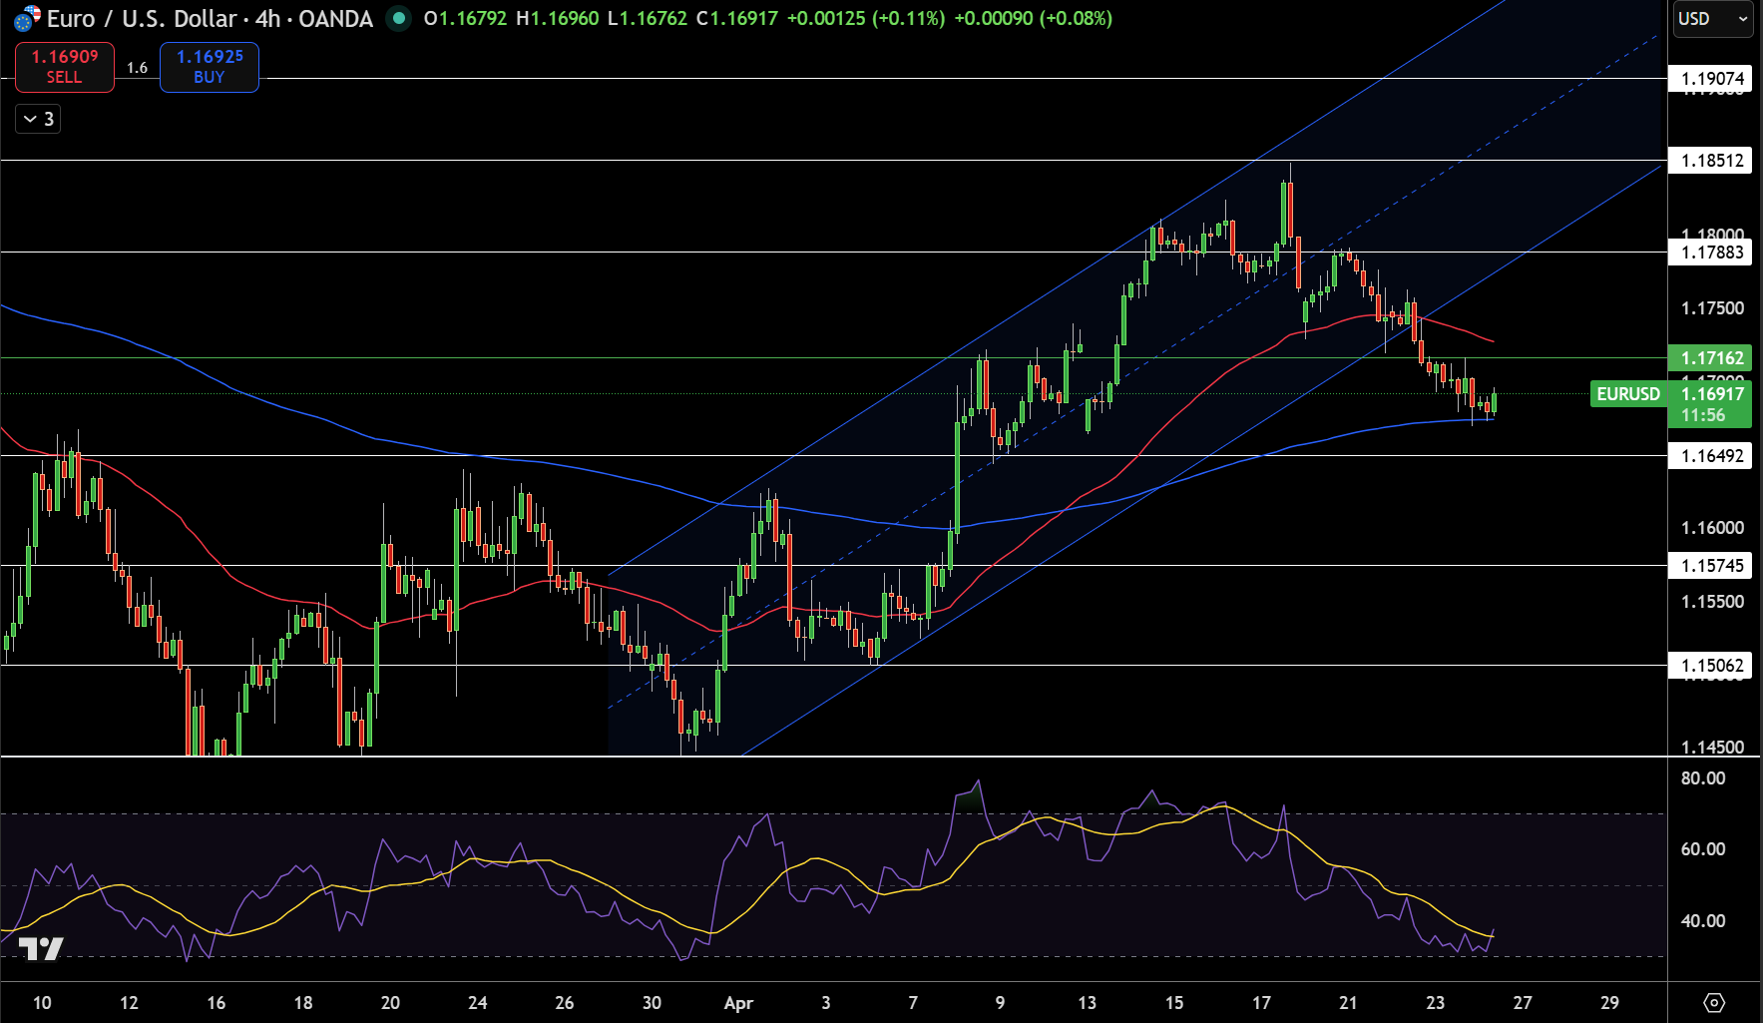Screen dimensions: 1763x1023
Task: Select the 1.15745 horizontal line price label
Action: coord(1712,566)
